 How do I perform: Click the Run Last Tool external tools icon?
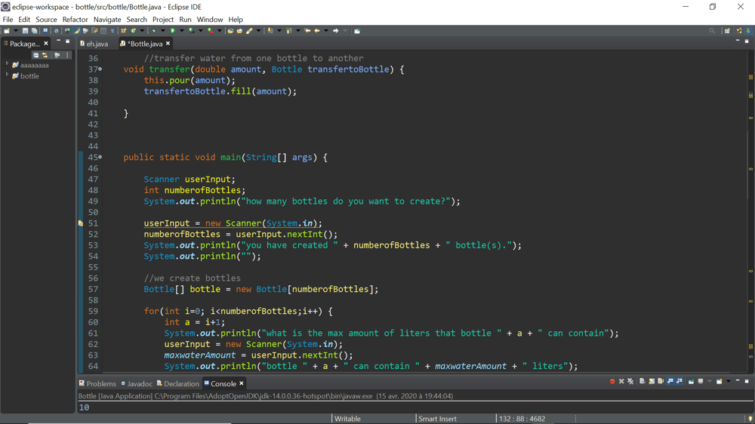(211, 31)
